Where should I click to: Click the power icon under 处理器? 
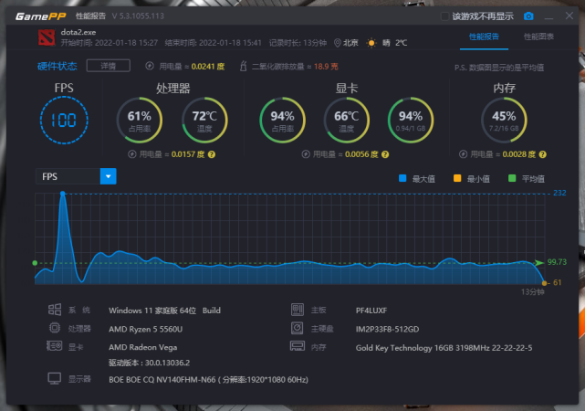[132, 154]
